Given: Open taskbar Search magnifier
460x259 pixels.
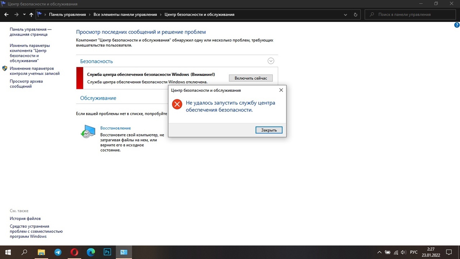Looking at the screenshot, I should click(24, 252).
